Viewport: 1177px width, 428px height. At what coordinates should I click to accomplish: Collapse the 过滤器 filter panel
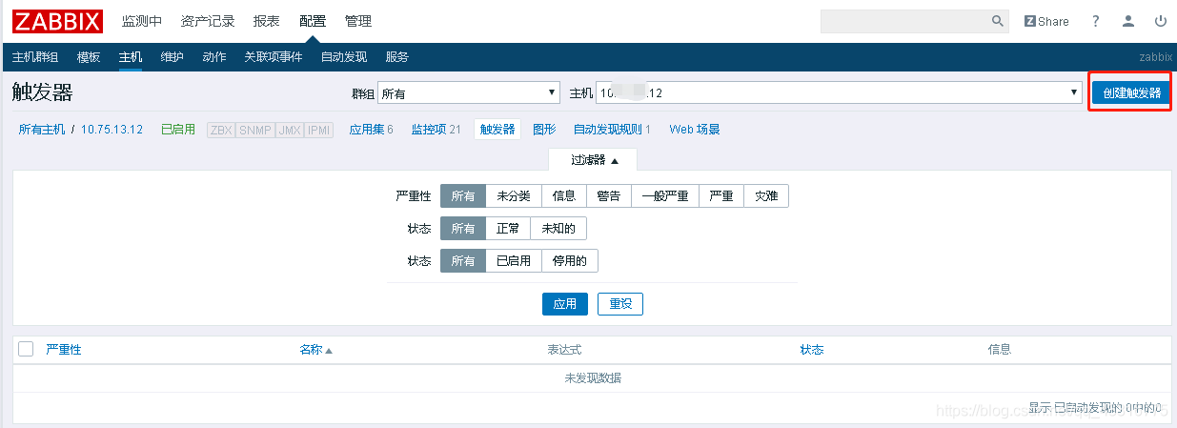[x=595, y=160]
